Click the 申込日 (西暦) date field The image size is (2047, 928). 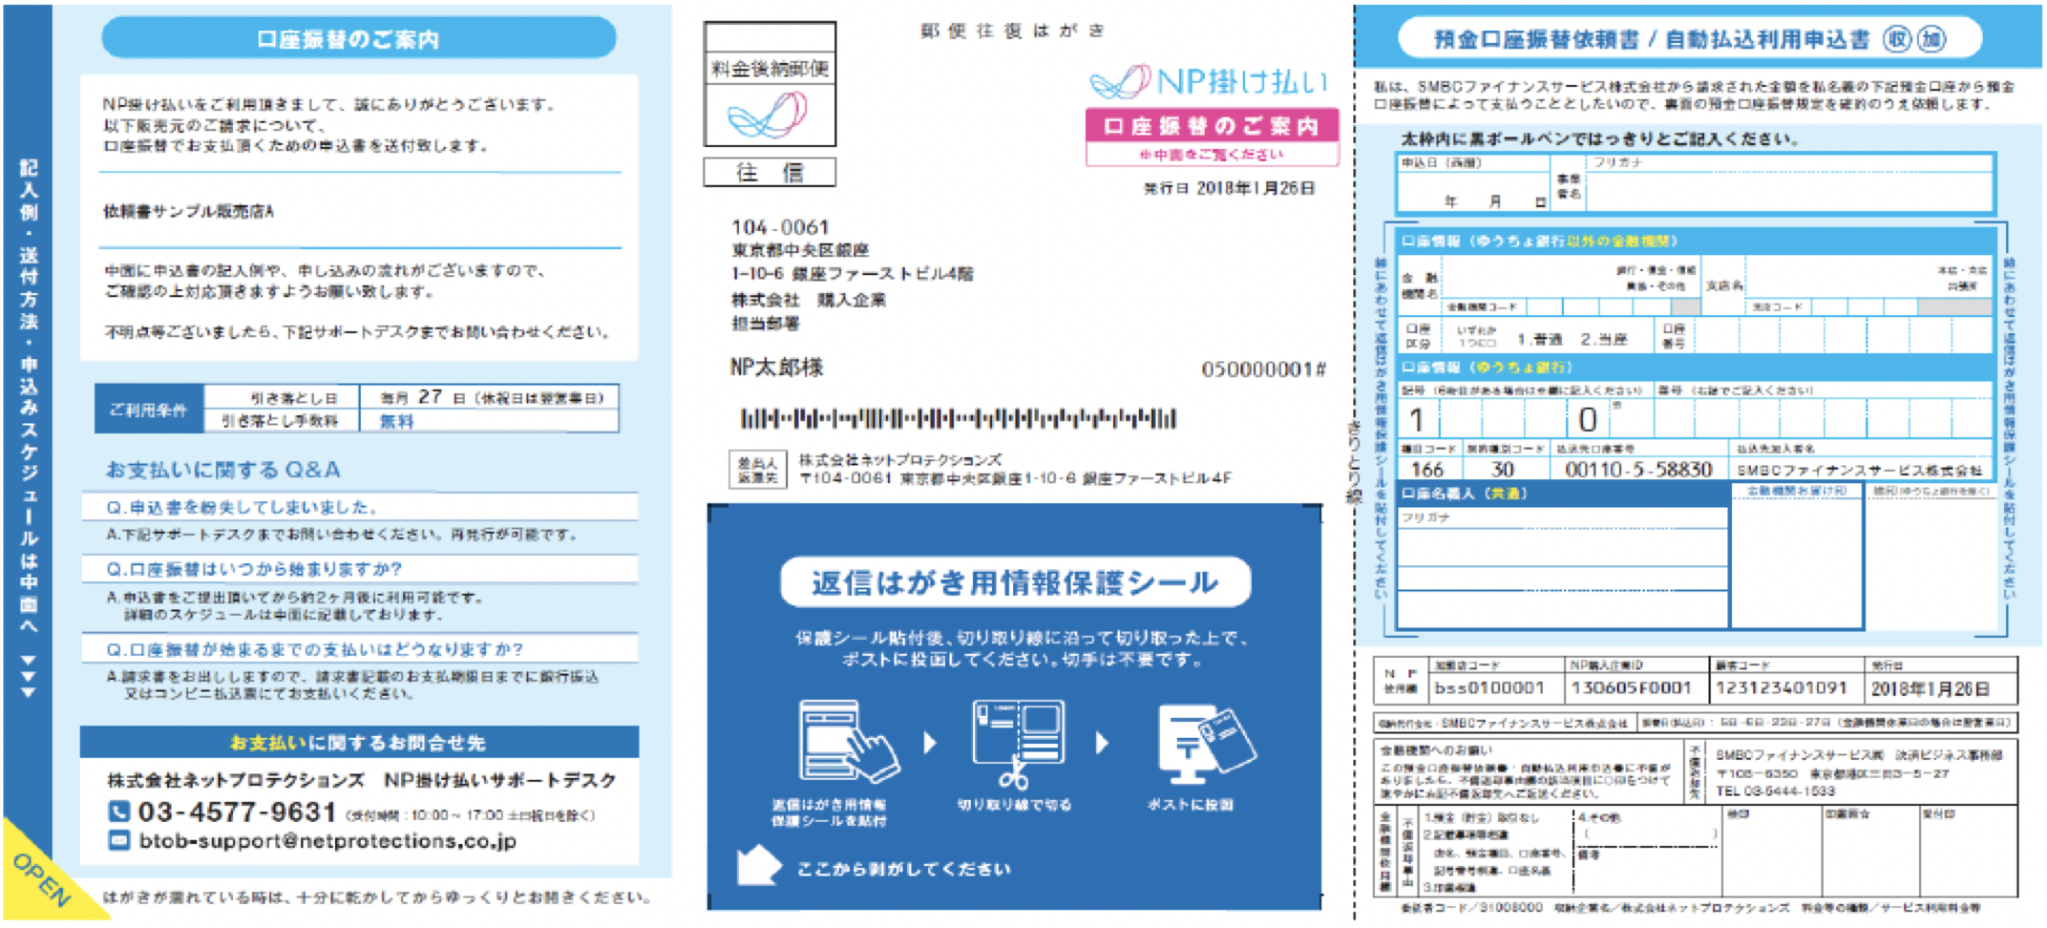pos(1473,183)
